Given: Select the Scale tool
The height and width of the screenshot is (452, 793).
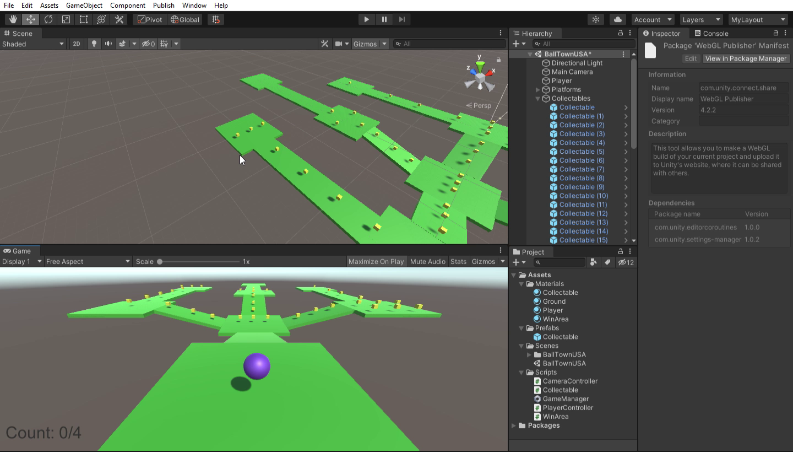Looking at the screenshot, I should coord(66,19).
